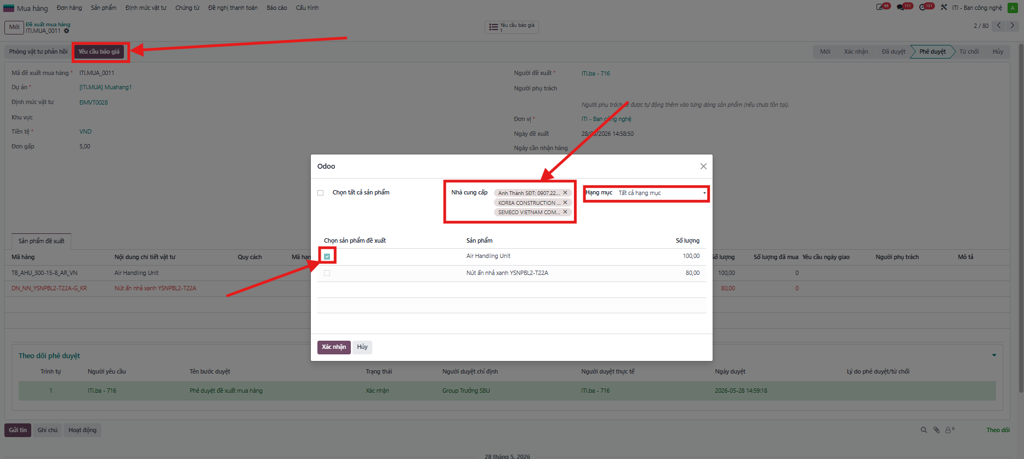
Task: Close the Odoo dialog with the X
Action: (703, 167)
